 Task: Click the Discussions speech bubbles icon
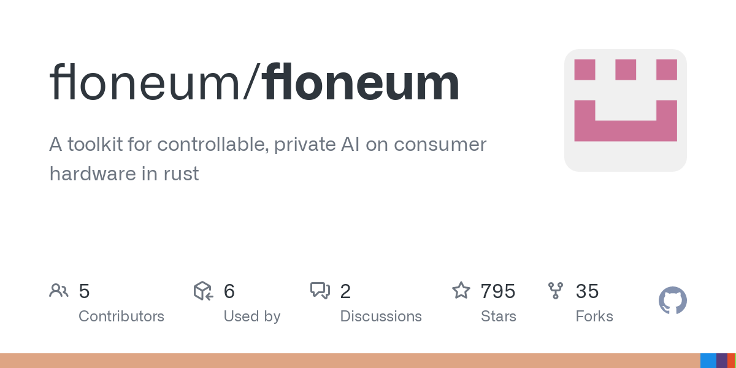tap(320, 291)
